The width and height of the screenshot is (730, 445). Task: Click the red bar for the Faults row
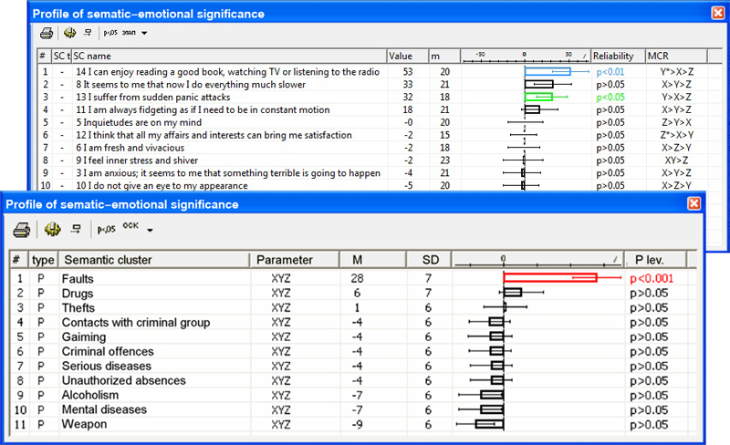point(550,277)
